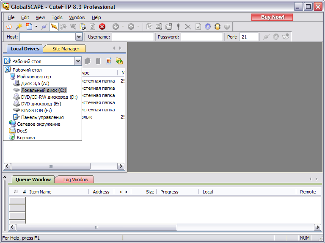This screenshot has height=243, width=325.
Task: Click the Reconnect toolbar icon
Action: [x=63, y=27]
